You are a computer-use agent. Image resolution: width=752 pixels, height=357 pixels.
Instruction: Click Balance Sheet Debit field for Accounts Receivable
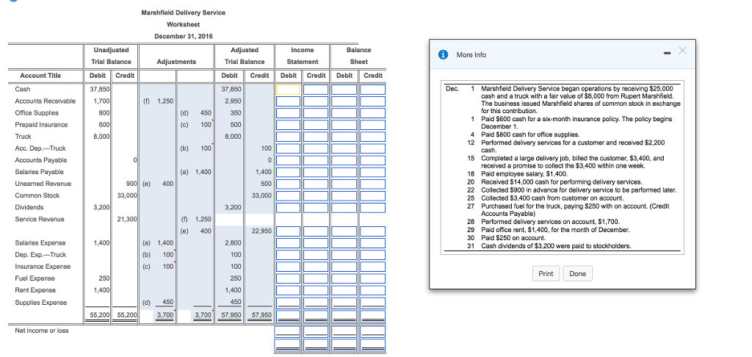click(344, 101)
